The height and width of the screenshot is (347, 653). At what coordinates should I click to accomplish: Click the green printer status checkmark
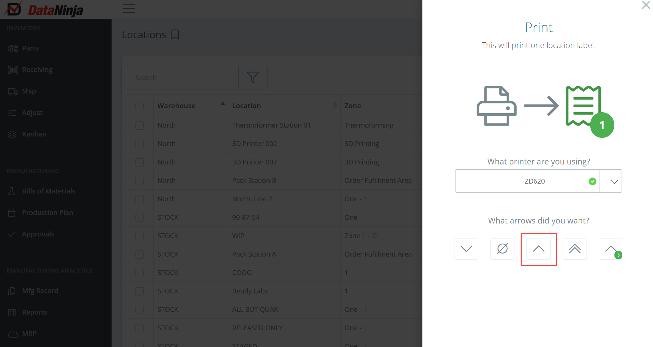tap(593, 181)
